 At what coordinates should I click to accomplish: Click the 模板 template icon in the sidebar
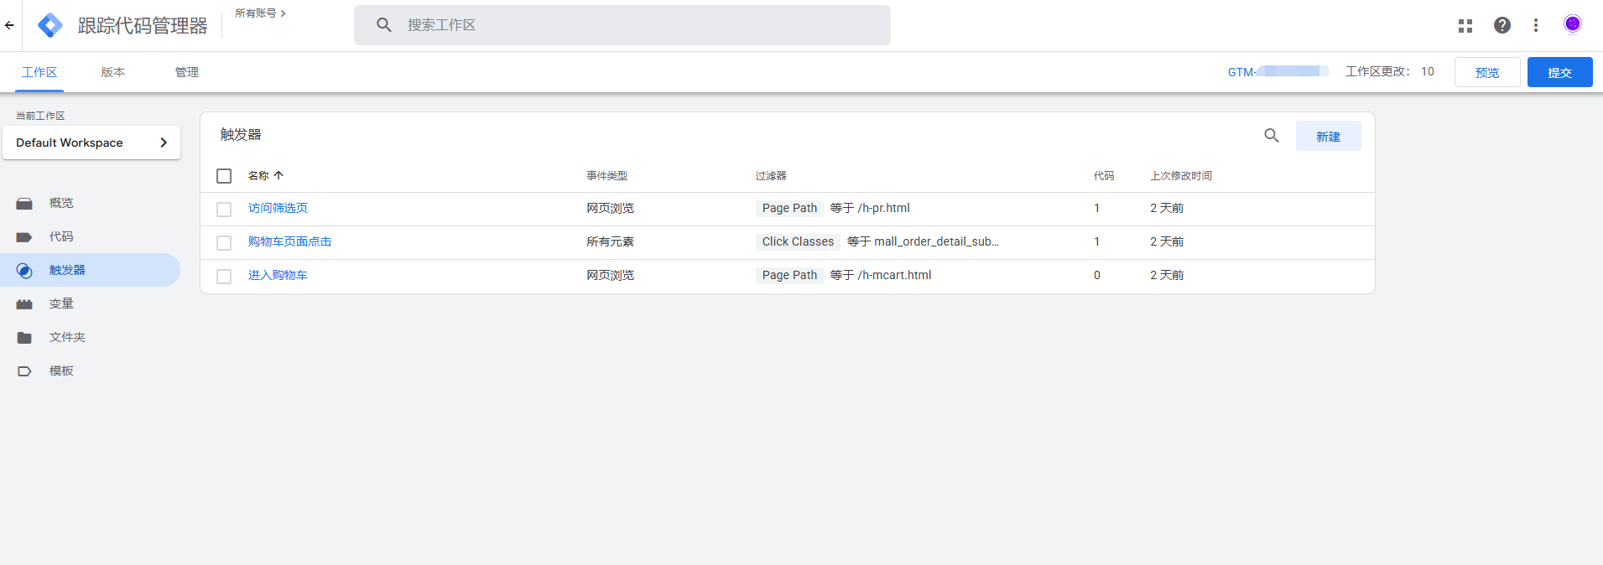tap(24, 371)
